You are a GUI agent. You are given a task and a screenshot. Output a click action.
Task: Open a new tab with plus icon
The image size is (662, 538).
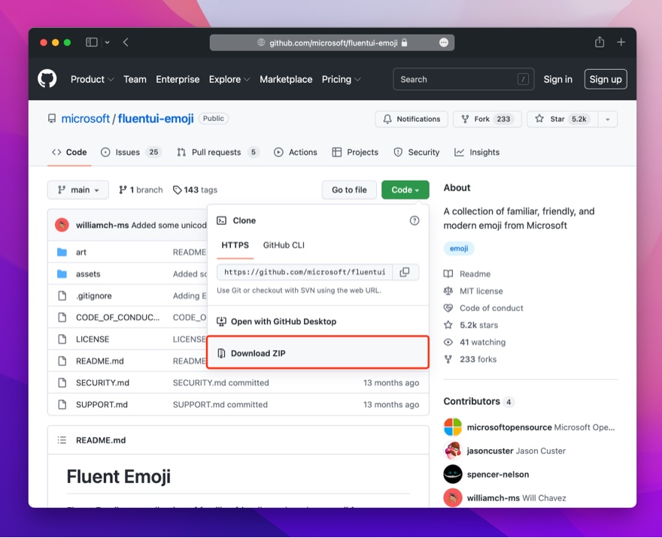[x=621, y=42]
